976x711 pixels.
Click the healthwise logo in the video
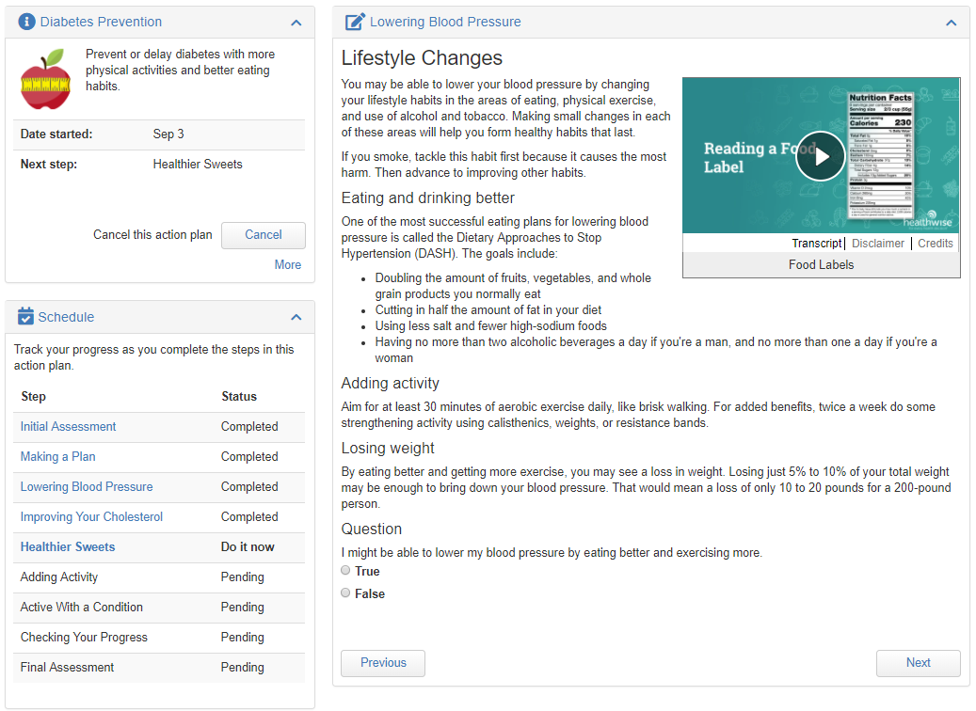(x=928, y=219)
